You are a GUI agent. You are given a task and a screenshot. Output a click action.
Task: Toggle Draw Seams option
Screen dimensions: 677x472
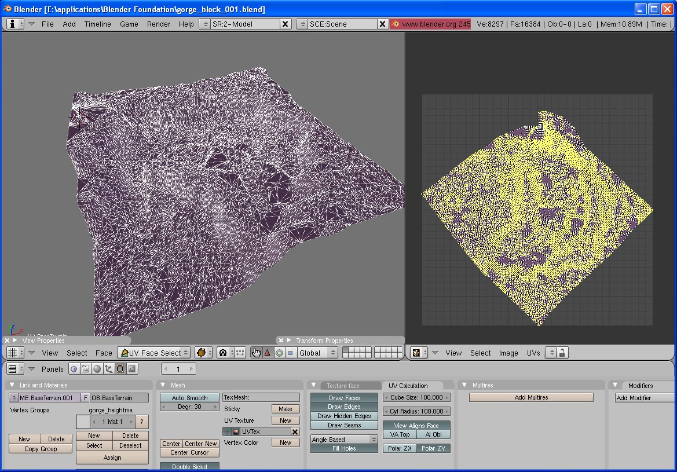pos(344,425)
